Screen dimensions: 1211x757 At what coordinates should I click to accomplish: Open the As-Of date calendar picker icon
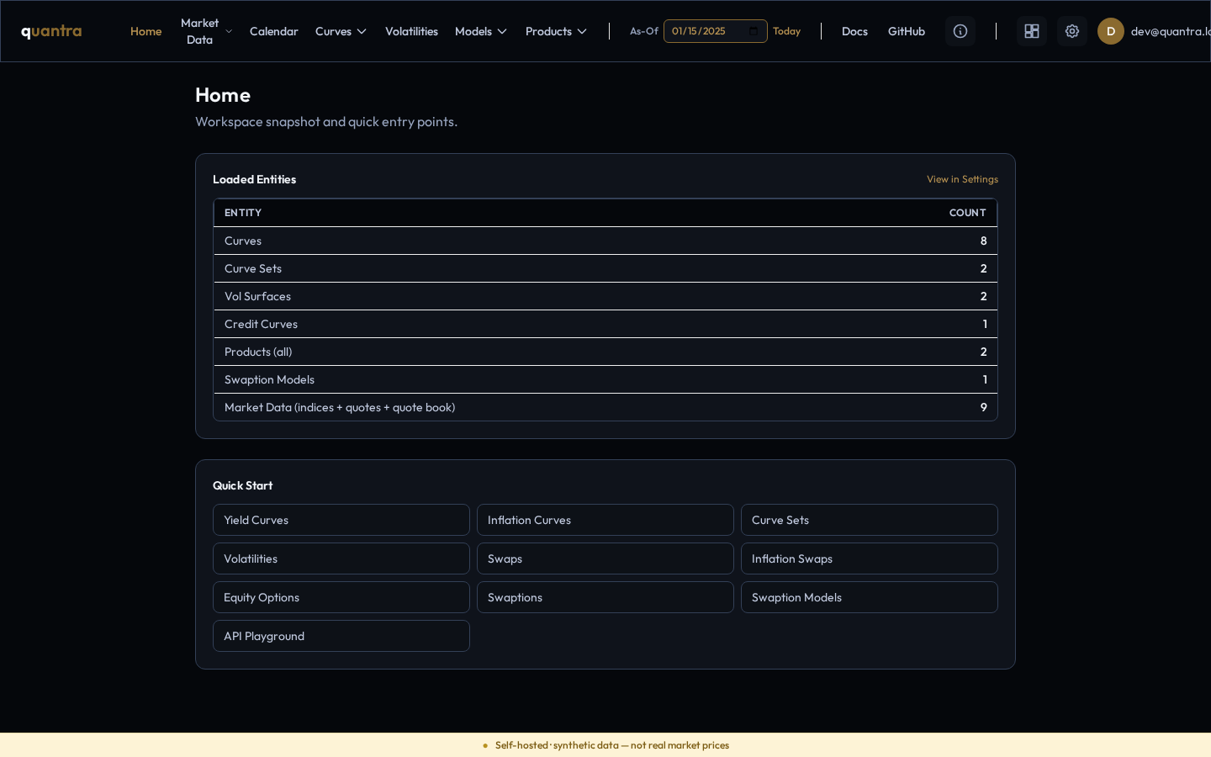(x=754, y=31)
